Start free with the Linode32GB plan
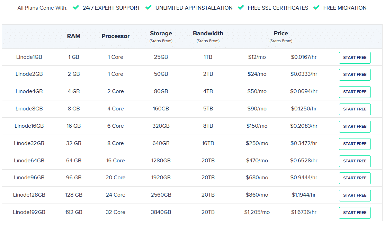Image resolution: width=385 pixels, height=225 pixels. click(355, 144)
